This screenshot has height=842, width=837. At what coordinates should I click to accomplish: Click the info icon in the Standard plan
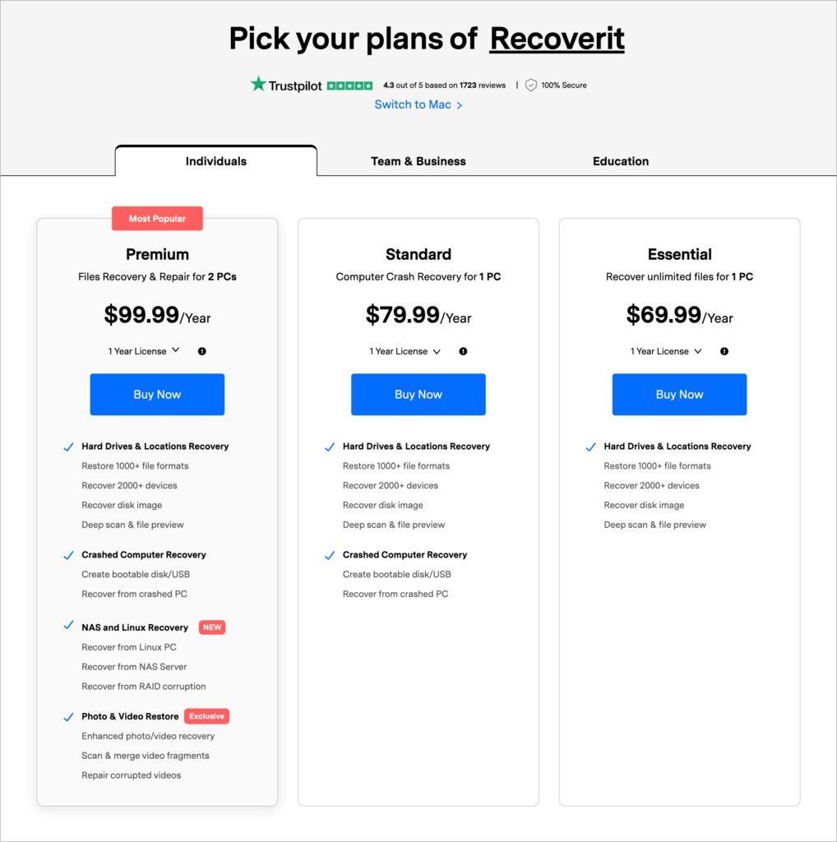click(463, 351)
